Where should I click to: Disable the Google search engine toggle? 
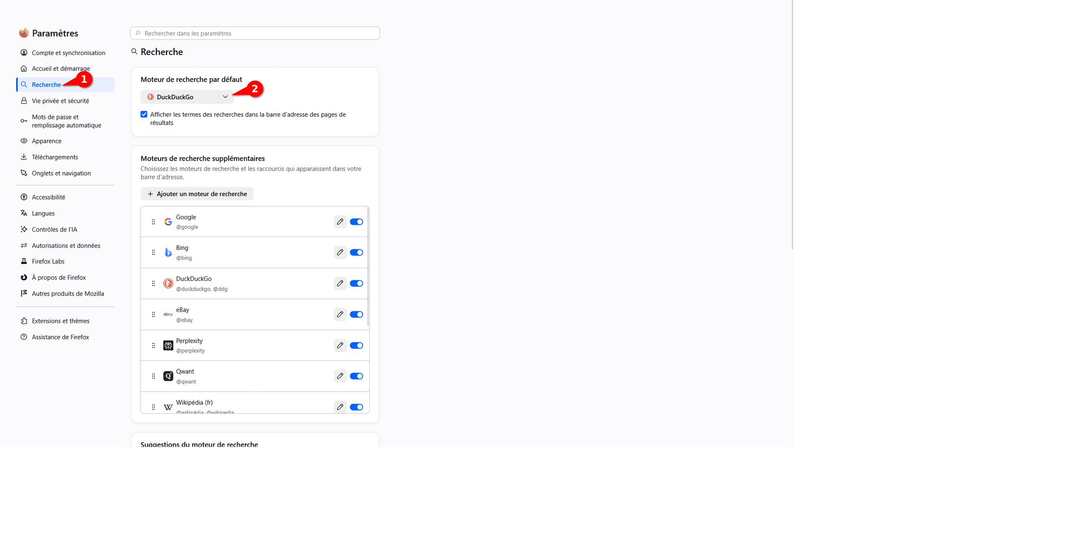point(356,222)
